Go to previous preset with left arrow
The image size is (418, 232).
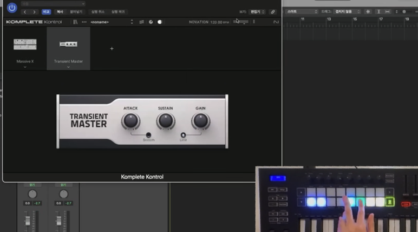(x=24, y=11)
